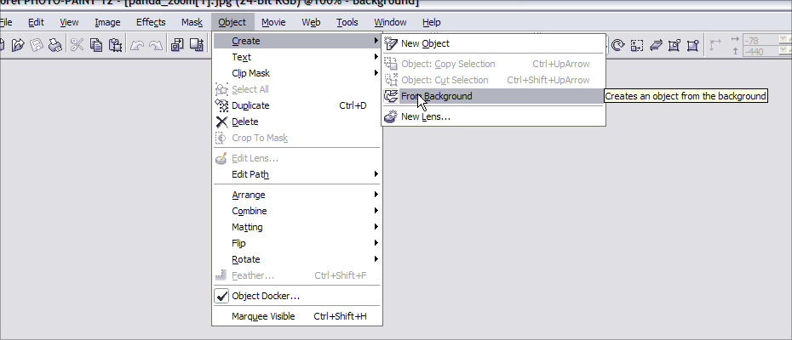Toggle the Object Docker checkmark
The image size is (792, 340).
pos(221,296)
